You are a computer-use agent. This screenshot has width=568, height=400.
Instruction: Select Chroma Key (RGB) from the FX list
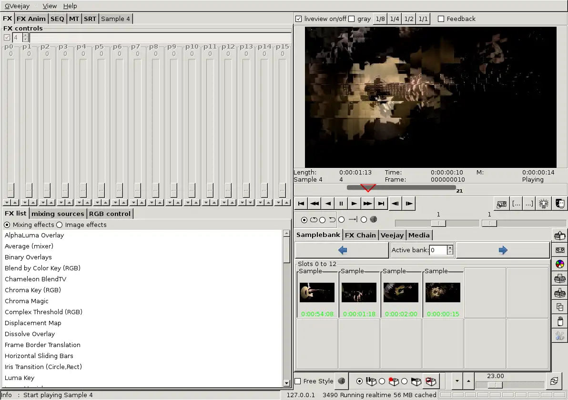pos(33,290)
